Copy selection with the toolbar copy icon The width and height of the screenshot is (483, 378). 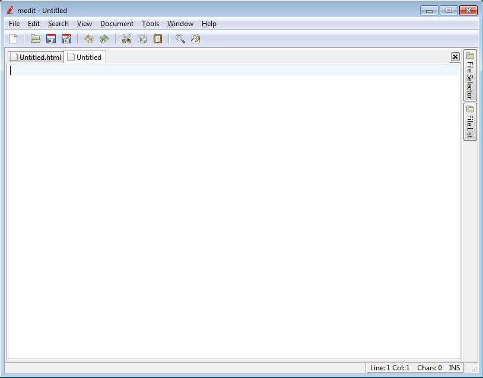(x=142, y=39)
